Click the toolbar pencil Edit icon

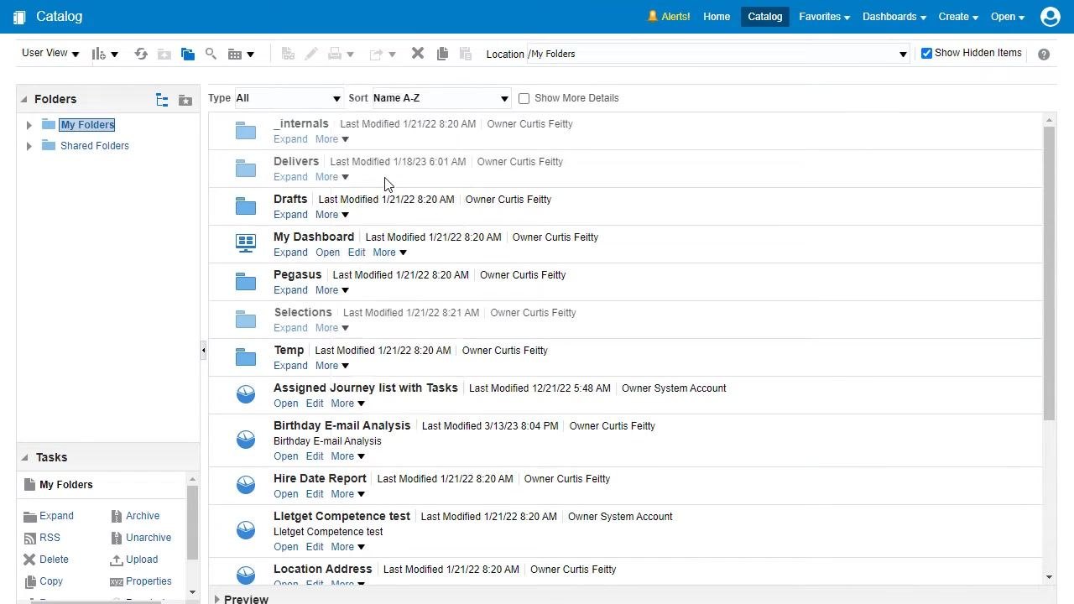point(311,54)
